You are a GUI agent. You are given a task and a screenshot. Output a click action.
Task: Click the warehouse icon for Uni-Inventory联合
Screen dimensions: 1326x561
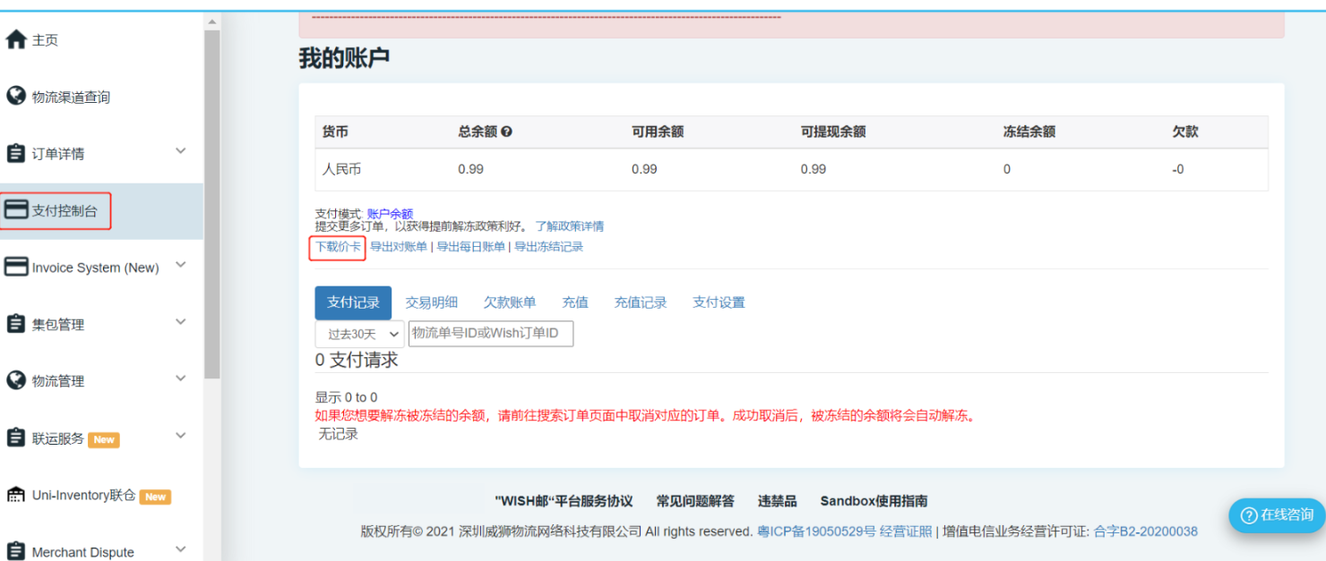click(x=16, y=495)
